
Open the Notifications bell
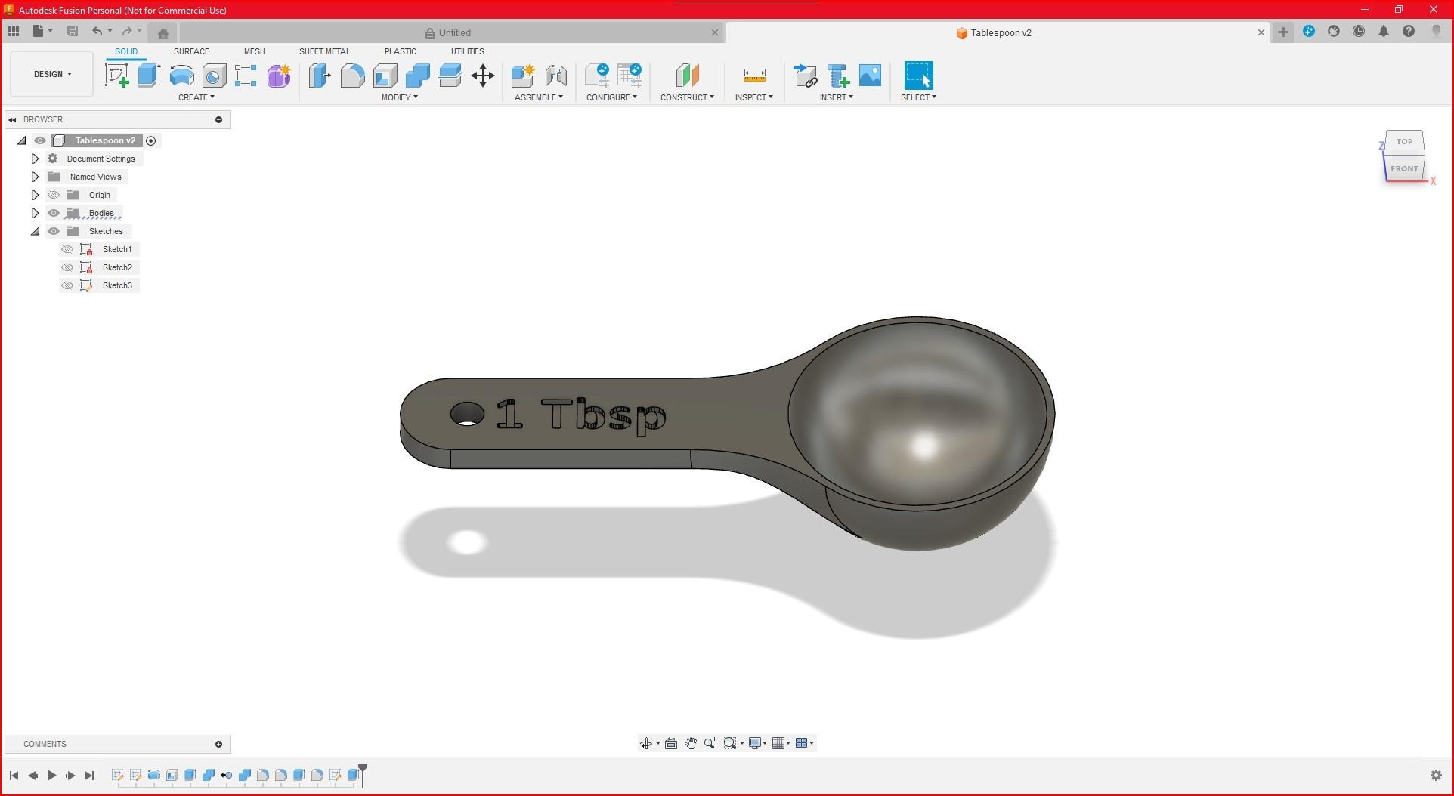click(x=1384, y=31)
